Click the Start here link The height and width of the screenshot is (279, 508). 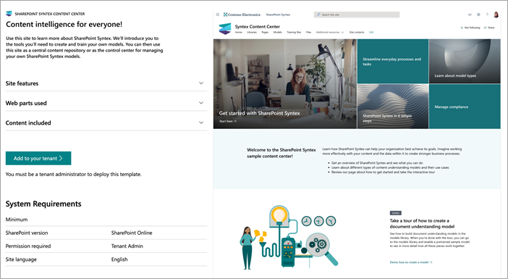coord(228,121)
